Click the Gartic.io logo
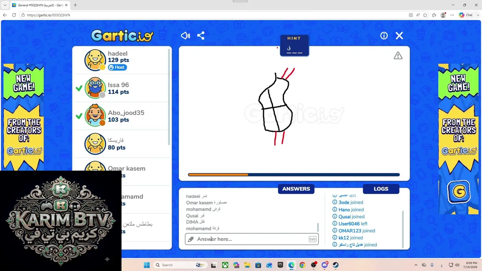The image size is (482, 271). [122, 36]
